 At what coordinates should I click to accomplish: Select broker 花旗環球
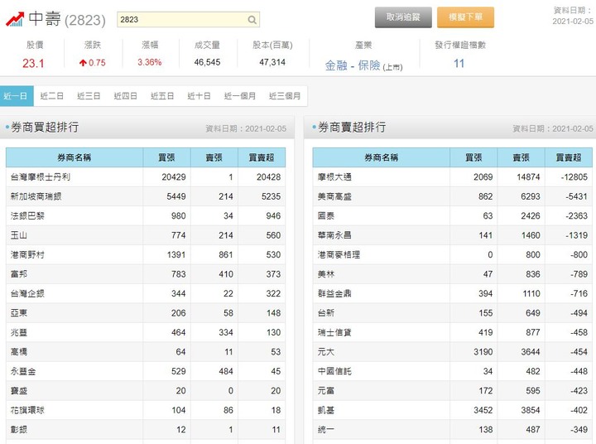(x=27, y=410)
